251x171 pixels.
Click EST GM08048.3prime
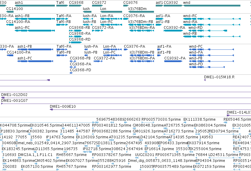click(134, 129)
